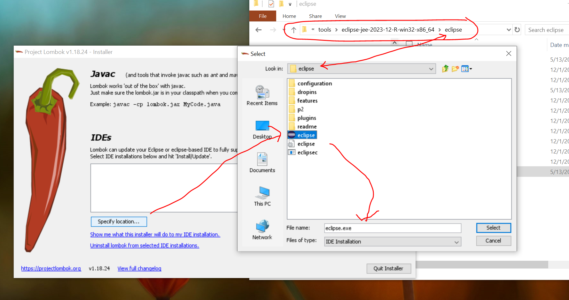Open the quick access toolbar customize arrow

[290, 4]
